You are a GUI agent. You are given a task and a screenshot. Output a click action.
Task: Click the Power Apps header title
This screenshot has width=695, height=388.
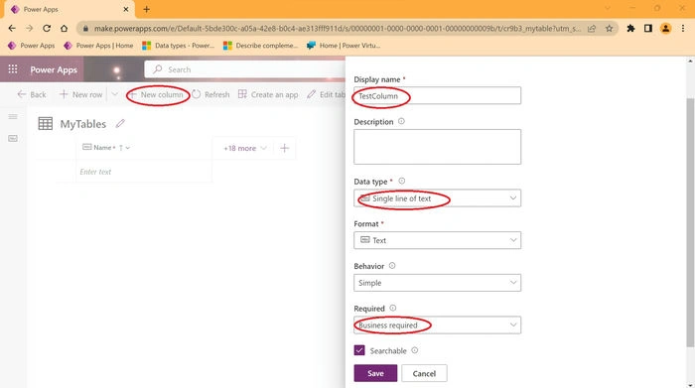pyautogui.click(x=54, y=69)
